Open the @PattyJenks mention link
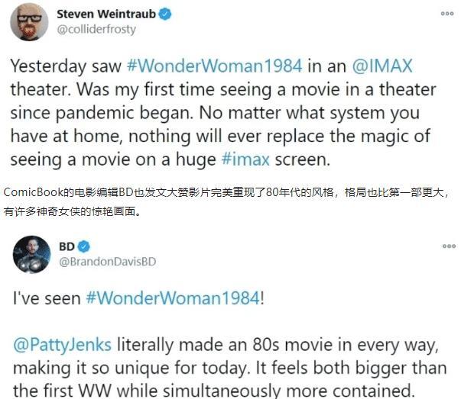 tap(63, 345)
